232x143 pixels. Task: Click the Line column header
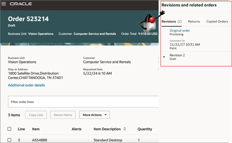[21, 129]
